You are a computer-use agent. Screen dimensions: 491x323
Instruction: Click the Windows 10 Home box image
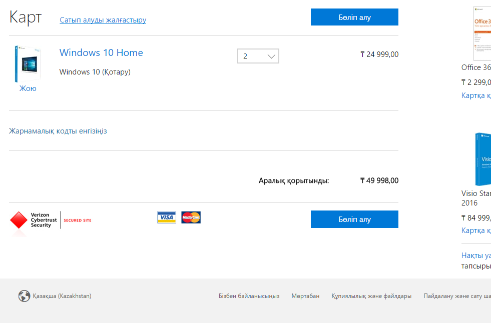[28, 64]
